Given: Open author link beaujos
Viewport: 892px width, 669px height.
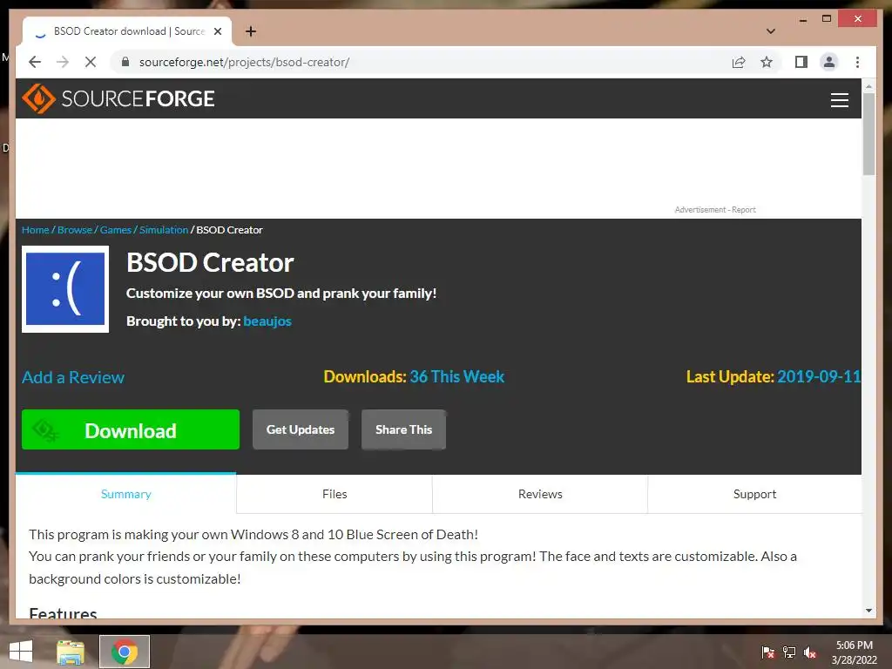Looking at the screenshot, I should tap(267, 321).
